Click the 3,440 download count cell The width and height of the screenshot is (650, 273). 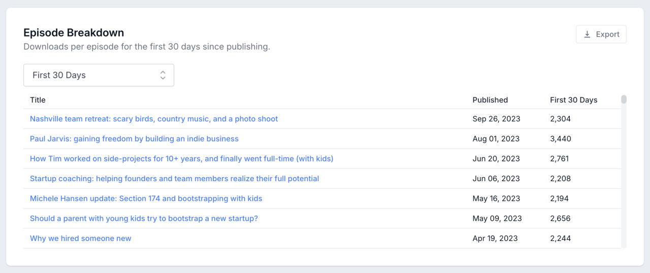coord(560,139)
